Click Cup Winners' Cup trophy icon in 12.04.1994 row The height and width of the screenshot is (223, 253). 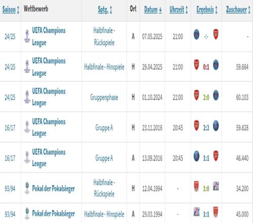[27, 188]
